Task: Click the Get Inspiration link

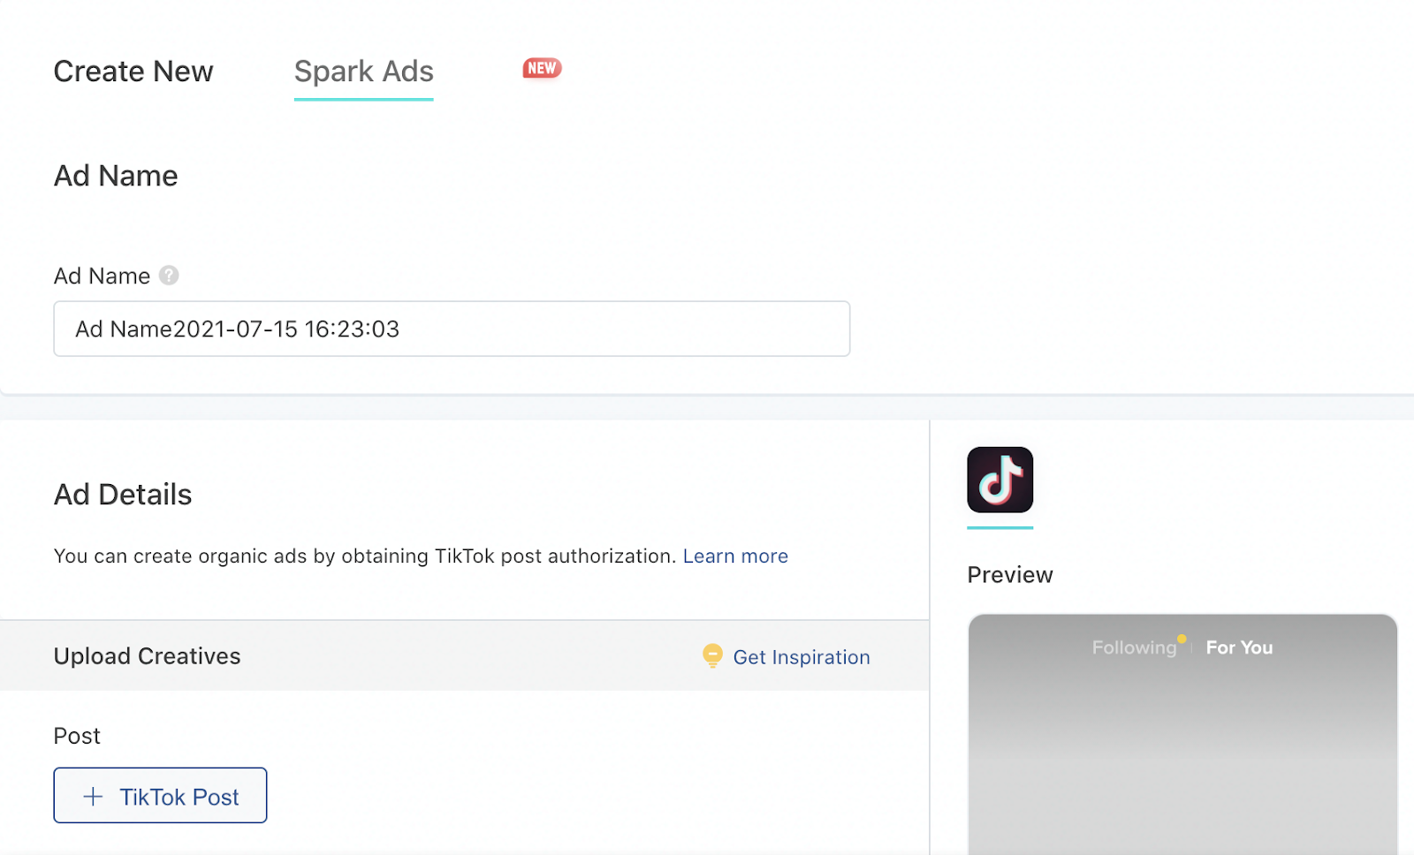Action: point(801,657)
